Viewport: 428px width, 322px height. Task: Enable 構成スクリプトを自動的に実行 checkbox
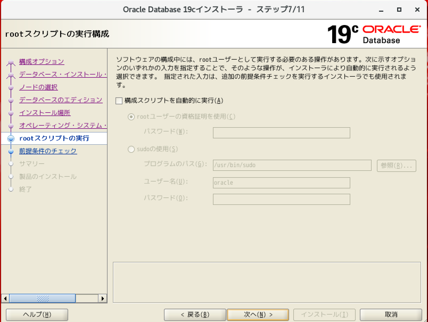tap(119, 101)
